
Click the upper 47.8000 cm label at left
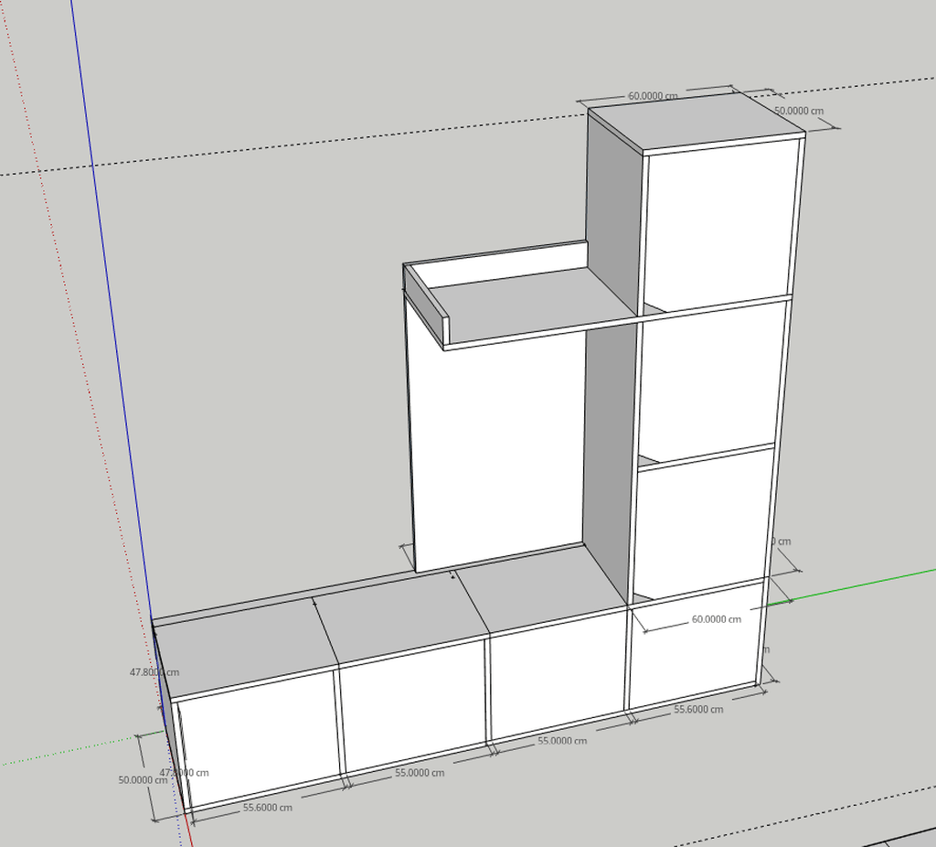[146, 672]
